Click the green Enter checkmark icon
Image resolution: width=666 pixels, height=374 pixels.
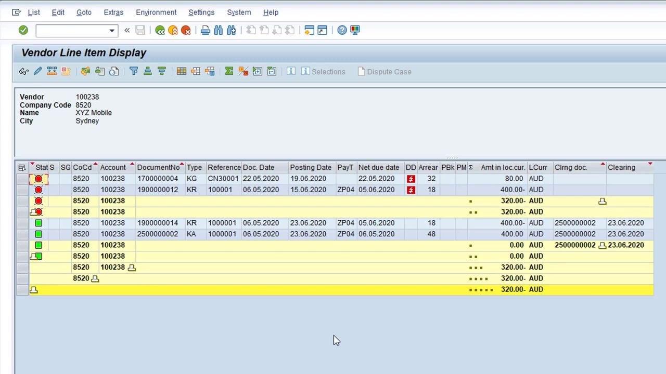pos(23,30)
